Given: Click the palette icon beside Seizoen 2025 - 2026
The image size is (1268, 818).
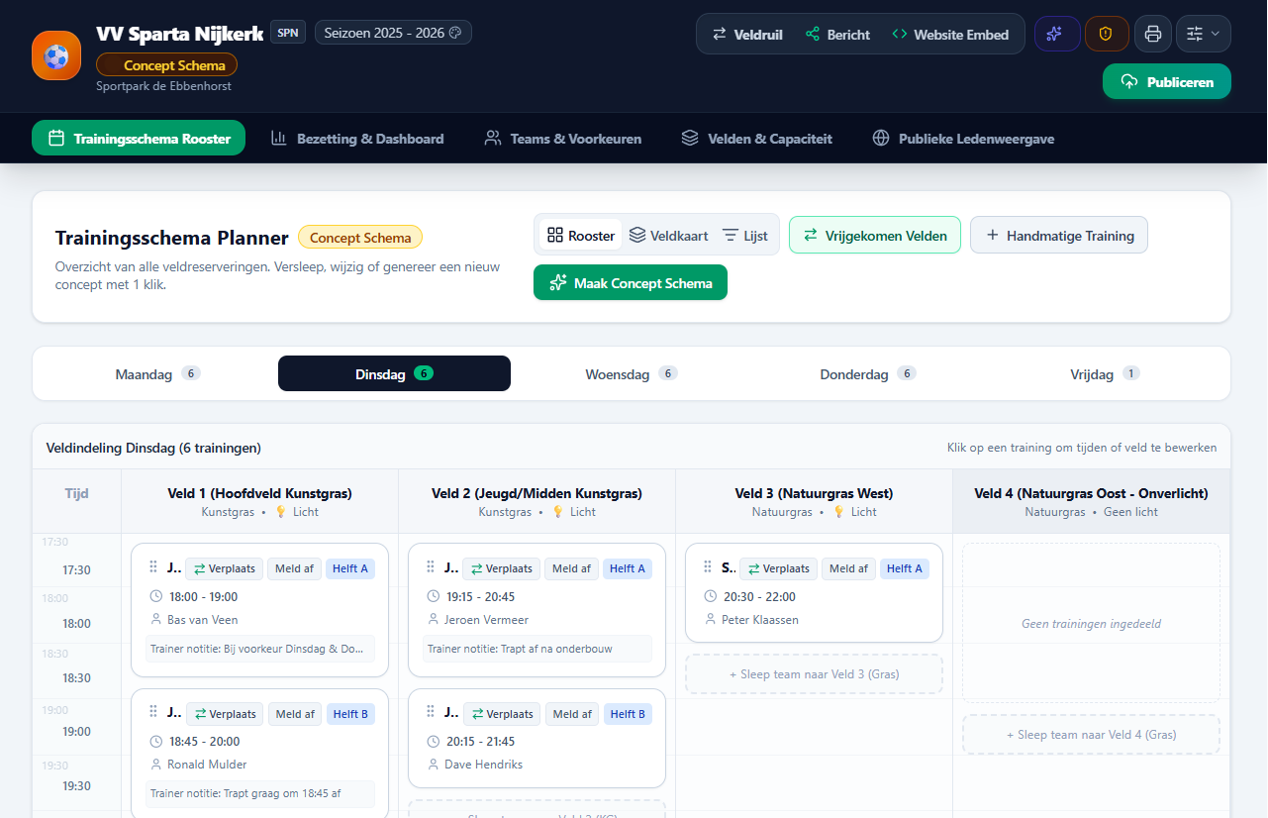Looking at the screenshot, I should point(455,33).
